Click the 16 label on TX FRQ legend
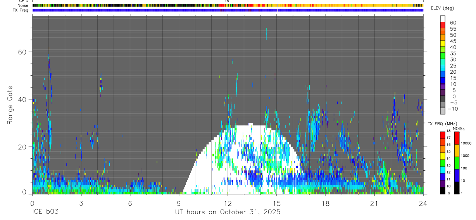Viewport: 476px width, 220px height. pos(449,145)
